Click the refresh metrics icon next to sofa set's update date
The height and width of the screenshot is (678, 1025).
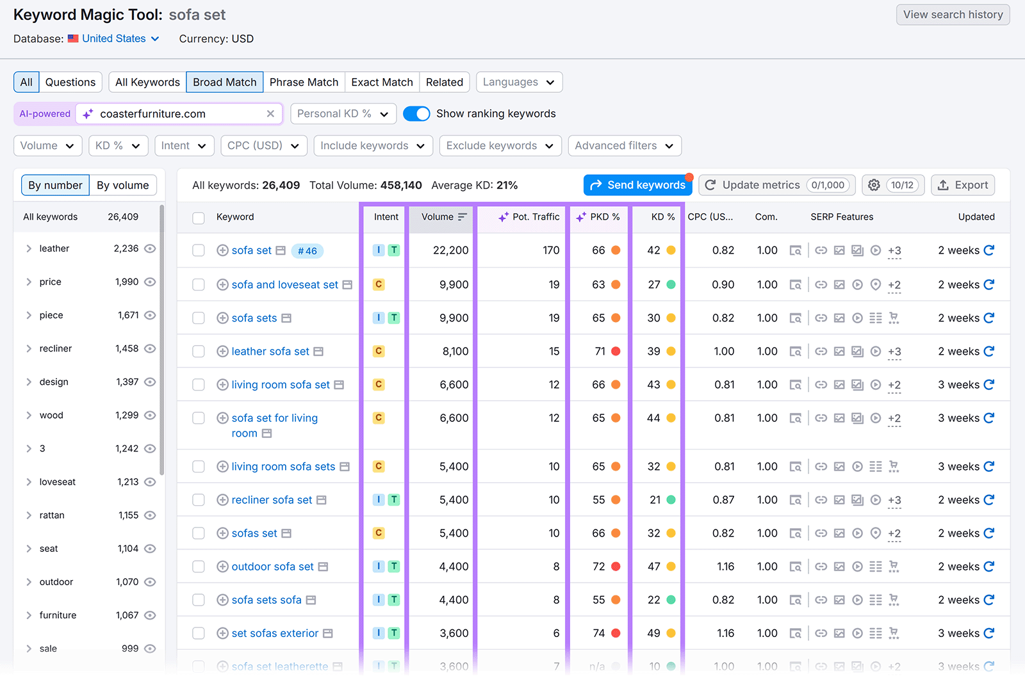coord(989,250)
